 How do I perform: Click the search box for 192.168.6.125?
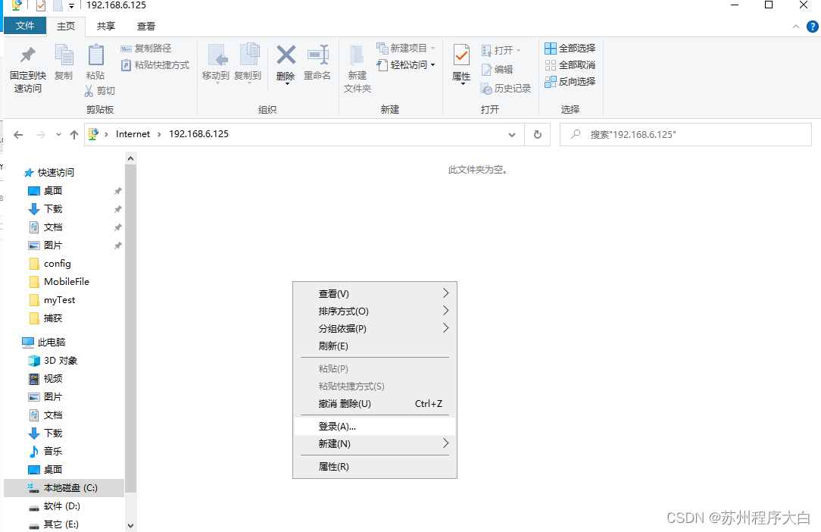686,135
